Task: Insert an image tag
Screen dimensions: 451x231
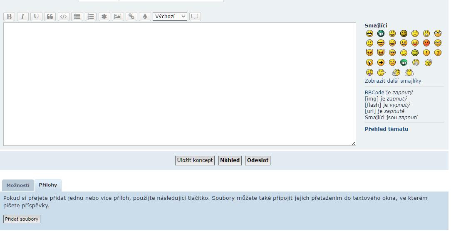Action: [118, 17]
